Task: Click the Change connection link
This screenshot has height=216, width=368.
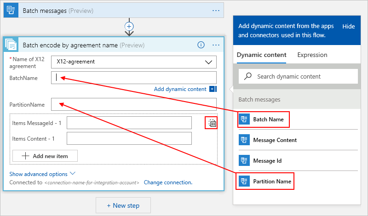Action: pos(168,182)
